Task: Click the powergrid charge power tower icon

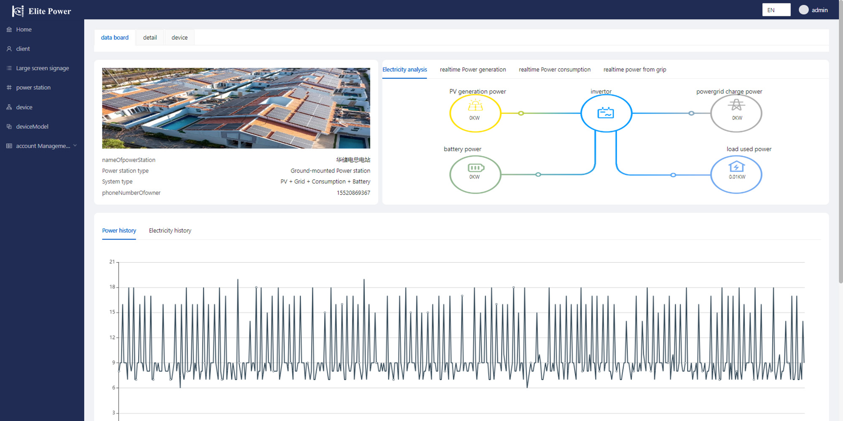Action: (x=736, y=105)
